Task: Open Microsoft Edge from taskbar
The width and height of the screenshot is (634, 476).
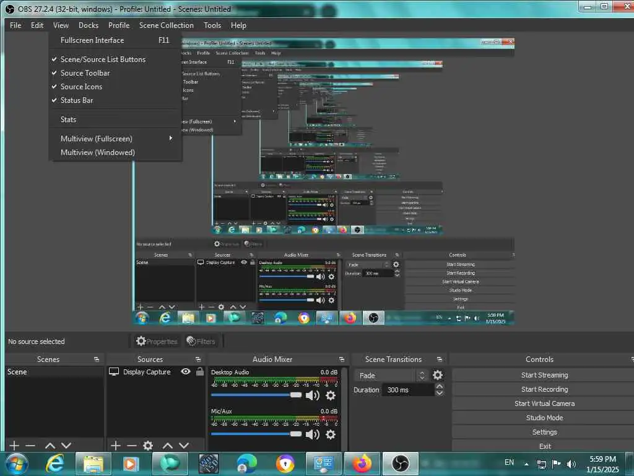Action: coord(246,464)
